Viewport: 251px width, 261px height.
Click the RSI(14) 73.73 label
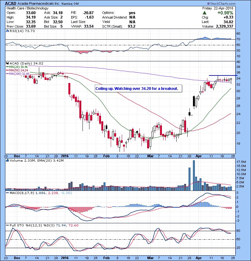(x=22, y=31)
